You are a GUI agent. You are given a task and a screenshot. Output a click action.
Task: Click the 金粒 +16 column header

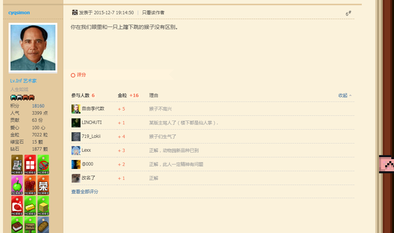point(128,95)
